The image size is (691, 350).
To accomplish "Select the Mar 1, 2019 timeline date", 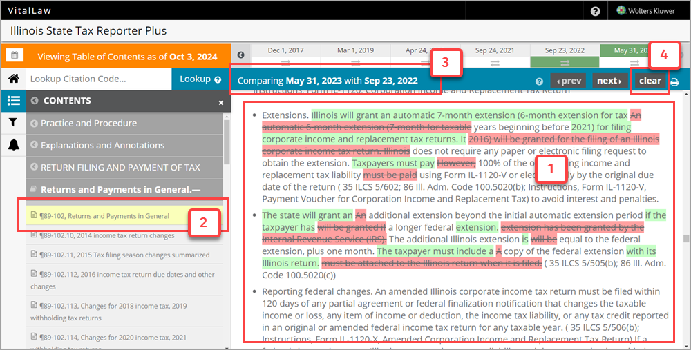I will (x=355, y=50).
